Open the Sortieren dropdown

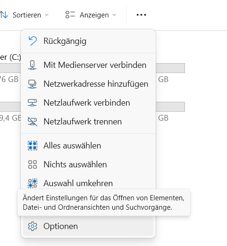25,15
